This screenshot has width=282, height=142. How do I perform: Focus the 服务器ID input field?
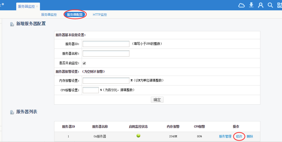[x=106, y=44]
